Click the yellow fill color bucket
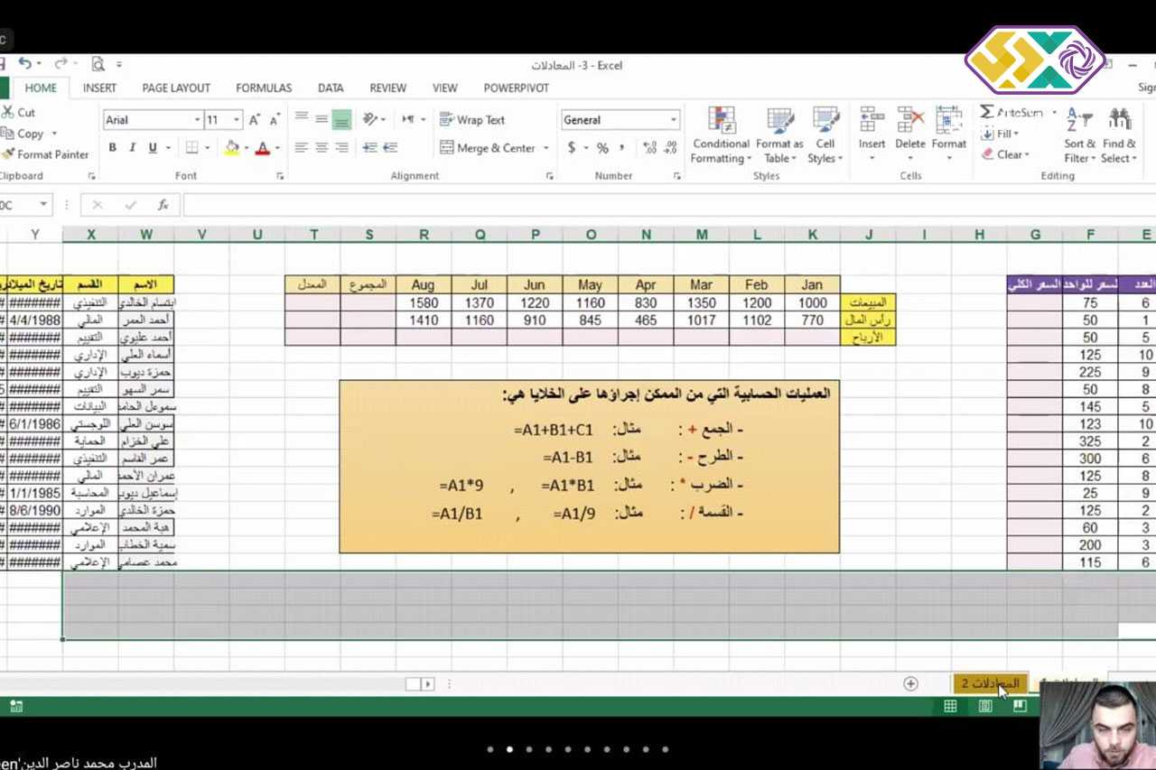Screen dimensions: 1156x770 coord(232,148)
